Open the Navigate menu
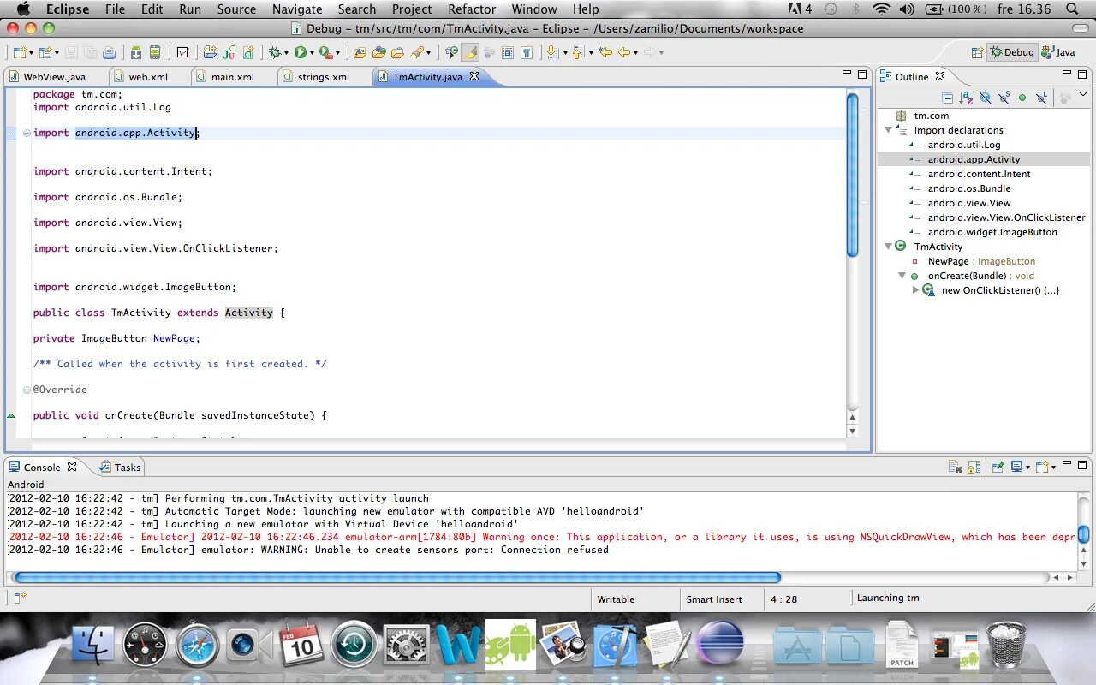Screen dimensions: 1096x685 point(297,9)
